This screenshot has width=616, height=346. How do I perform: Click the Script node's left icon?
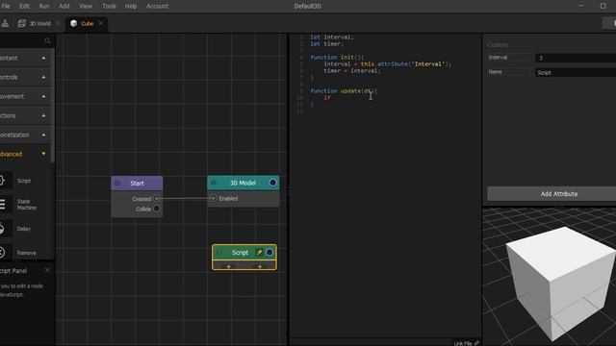coord(219,252)
